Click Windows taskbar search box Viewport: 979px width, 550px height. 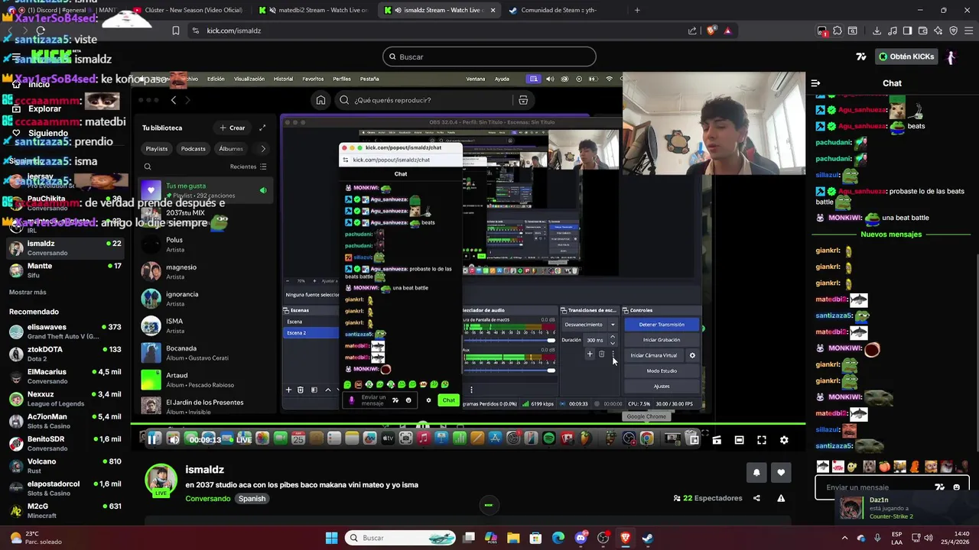401,538
